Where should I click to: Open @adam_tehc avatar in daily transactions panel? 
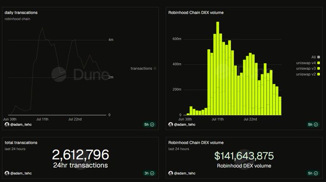tap(7, 125)
